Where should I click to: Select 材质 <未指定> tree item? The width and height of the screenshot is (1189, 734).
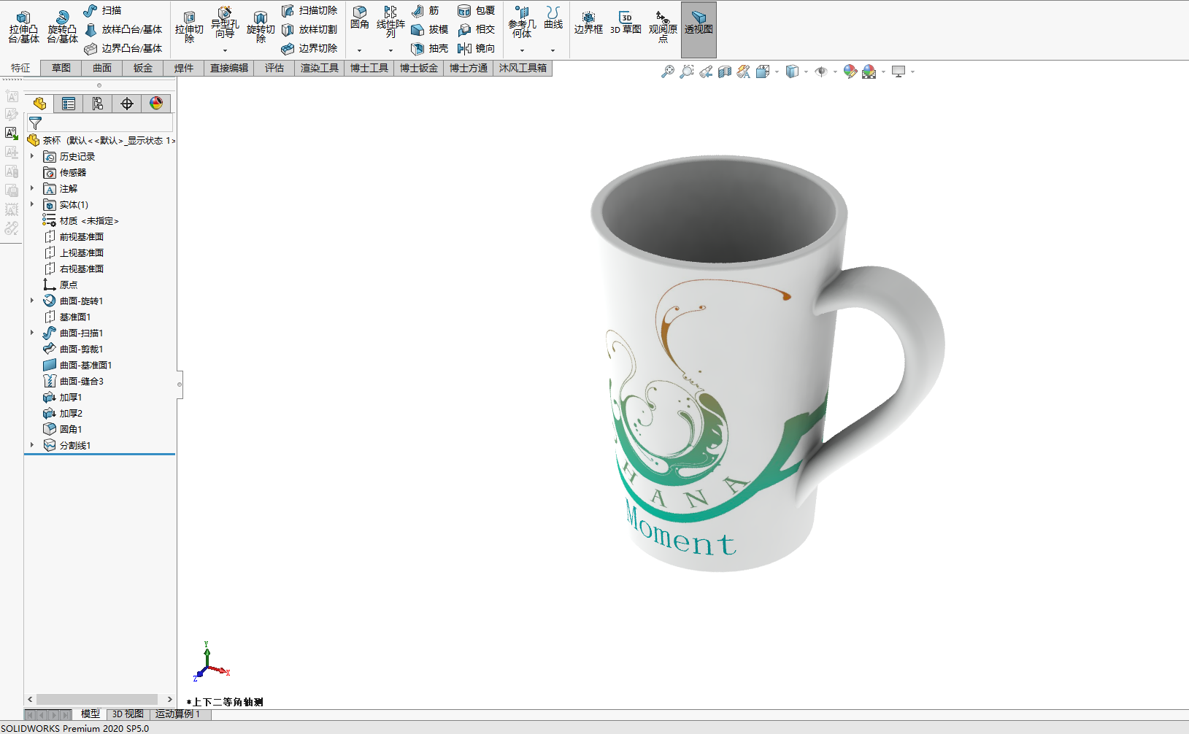pos(80,220)
